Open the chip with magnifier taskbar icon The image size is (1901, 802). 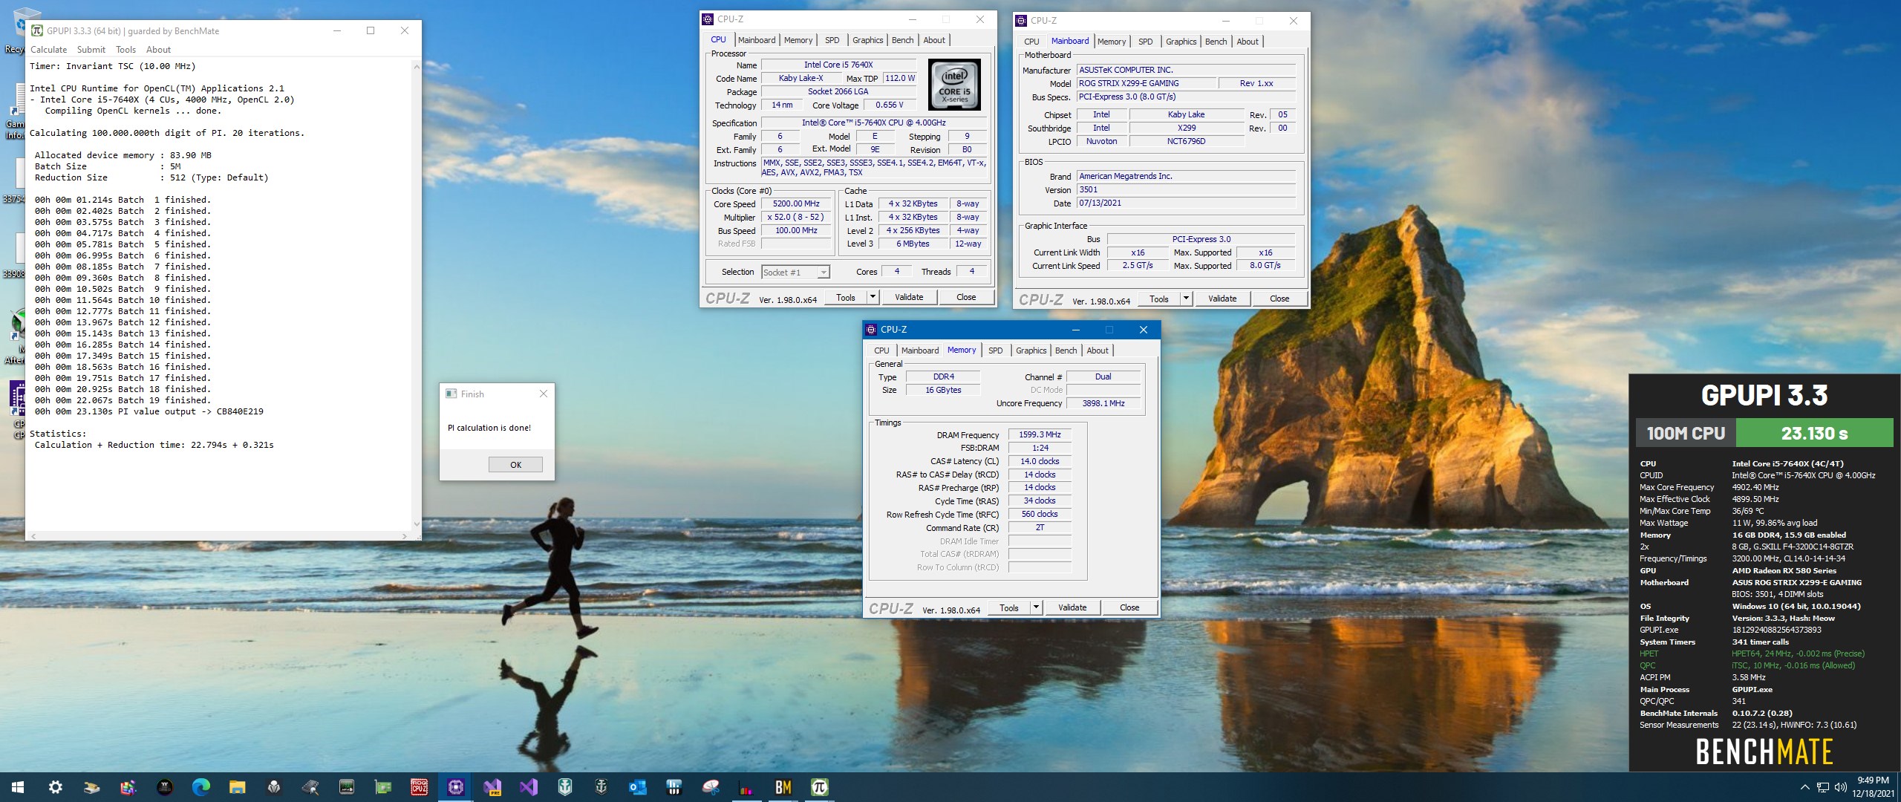310,787
